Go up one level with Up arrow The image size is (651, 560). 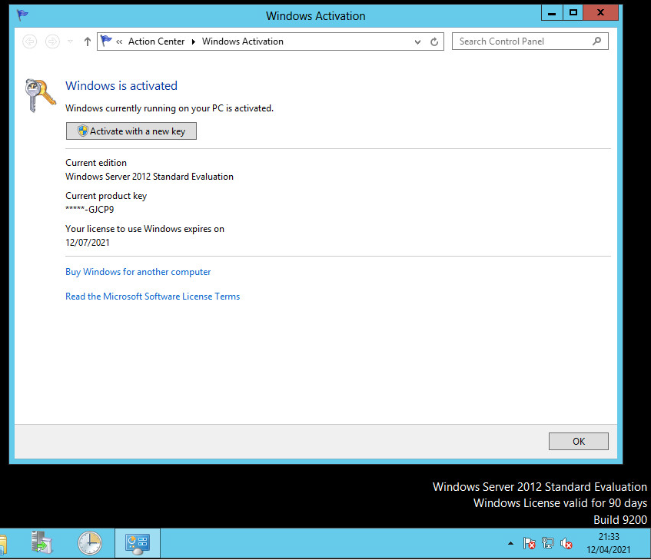[87, 41]
